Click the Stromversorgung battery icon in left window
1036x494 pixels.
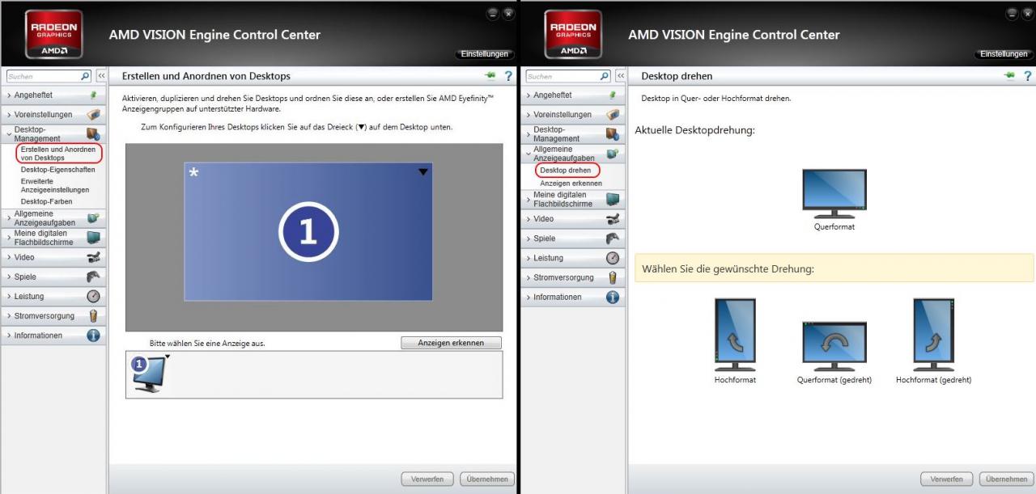coord(94,316)
